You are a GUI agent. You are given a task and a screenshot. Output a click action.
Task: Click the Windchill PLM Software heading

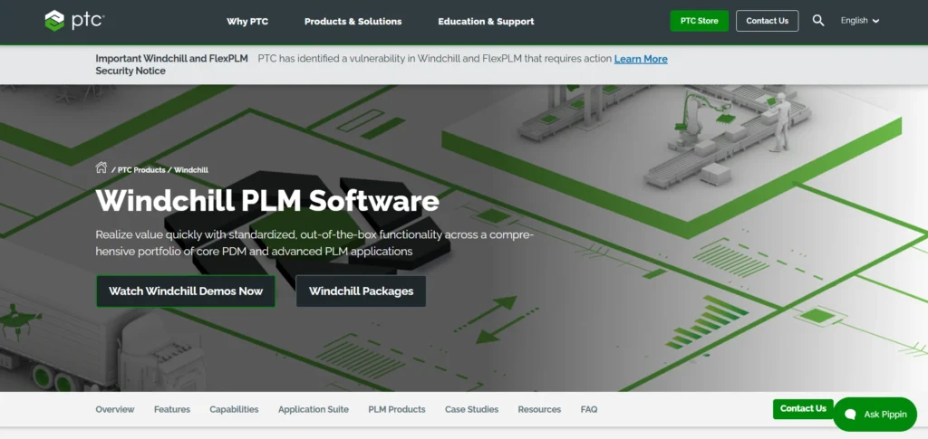coord(267,201)
